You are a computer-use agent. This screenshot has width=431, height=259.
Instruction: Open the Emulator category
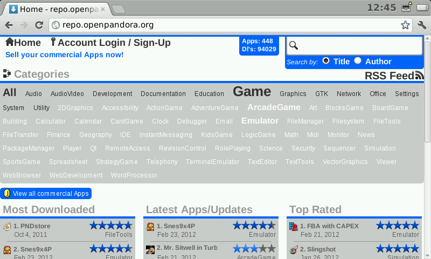260,121
